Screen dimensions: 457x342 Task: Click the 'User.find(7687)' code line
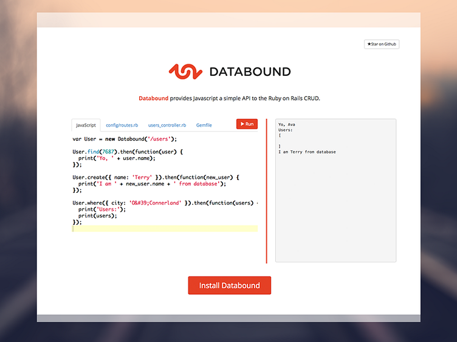point(128,152)
